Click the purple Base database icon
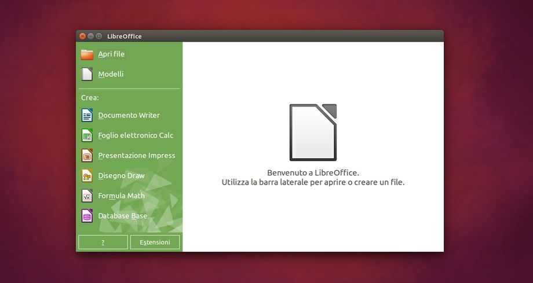 (87, 216)
